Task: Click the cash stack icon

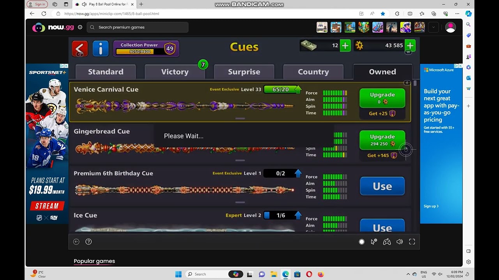Action: point(308,45)
